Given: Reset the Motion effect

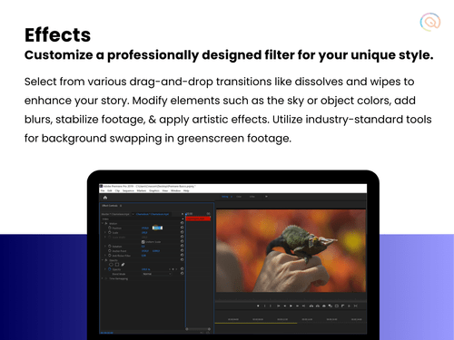Looking at the screenshot, I should click(182, 223).
